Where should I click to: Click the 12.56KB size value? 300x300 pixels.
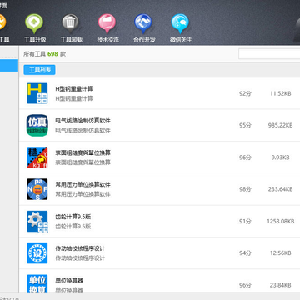tap(281, 253)
